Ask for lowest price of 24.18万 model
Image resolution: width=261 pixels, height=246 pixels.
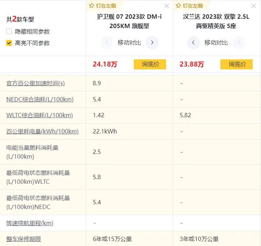click(150, 64)
